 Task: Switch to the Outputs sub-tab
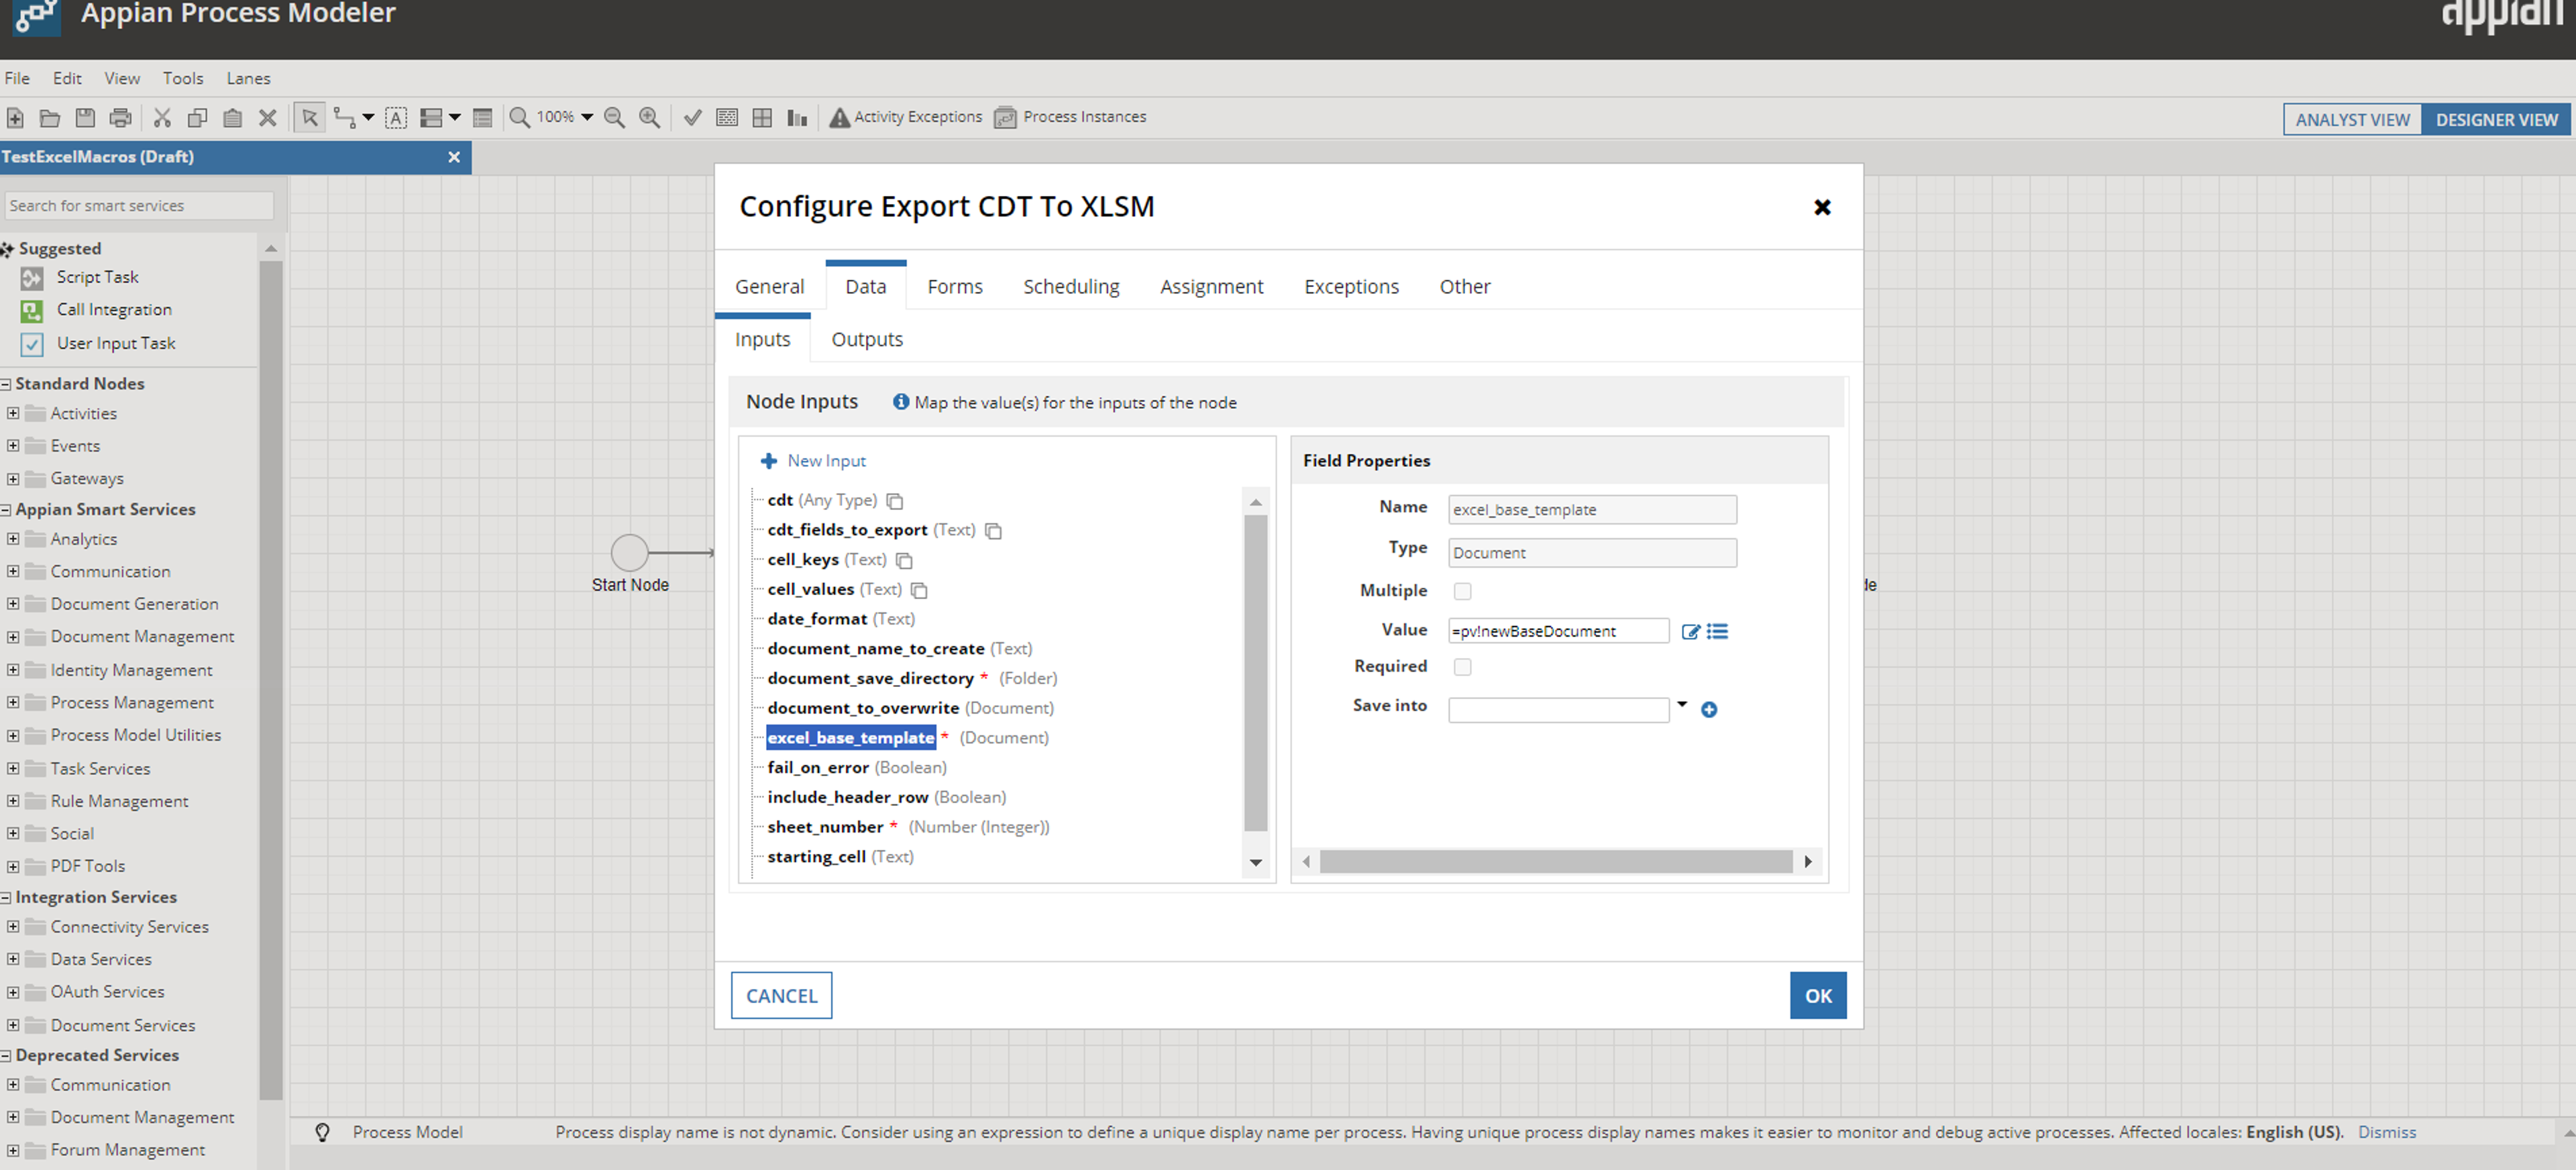[867, 340]
